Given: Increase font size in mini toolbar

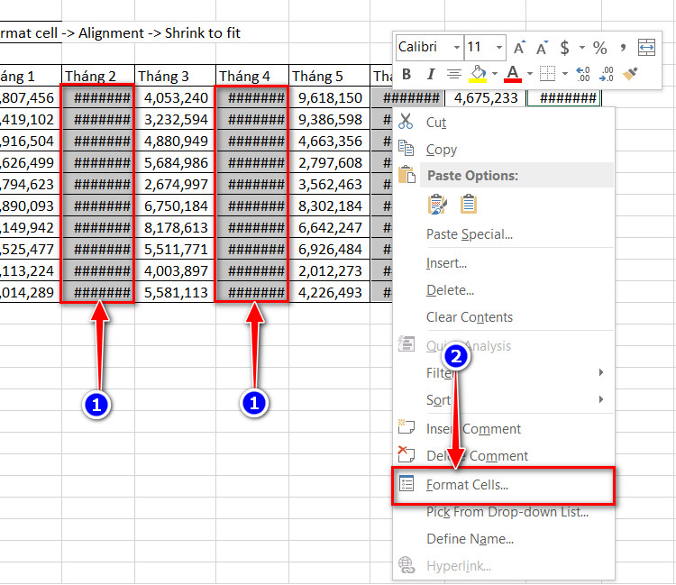Looking at the screenshot, I should point(519,47).
